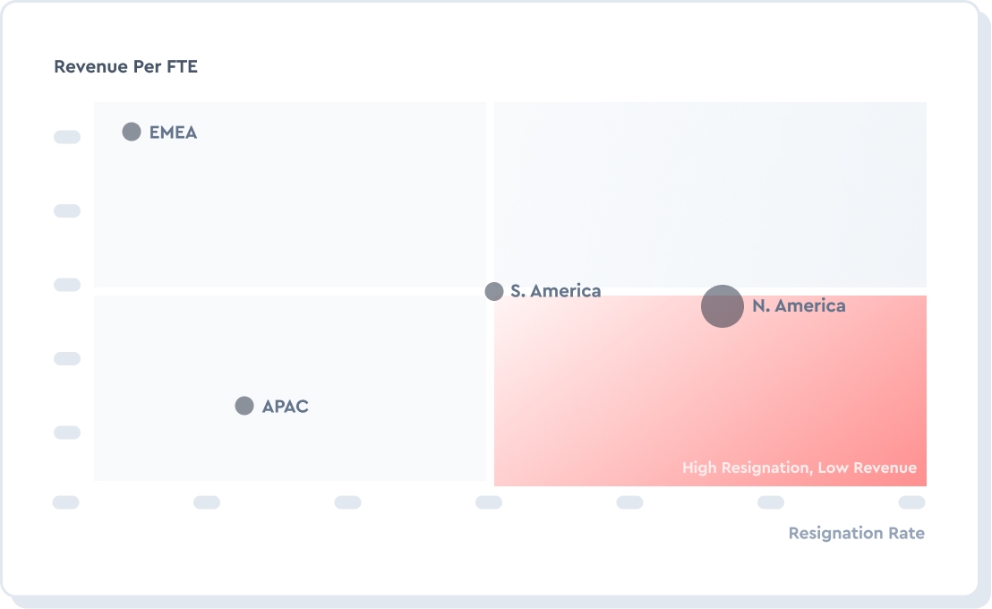Click the S. America data point bubble
The height and width of the screenshot is (609, 992).
(494, 291)
